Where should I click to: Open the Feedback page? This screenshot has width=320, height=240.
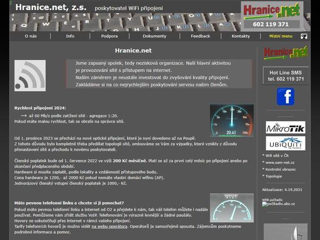201,36
